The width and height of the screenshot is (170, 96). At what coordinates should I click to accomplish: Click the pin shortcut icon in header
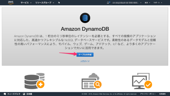pos(59,3)
